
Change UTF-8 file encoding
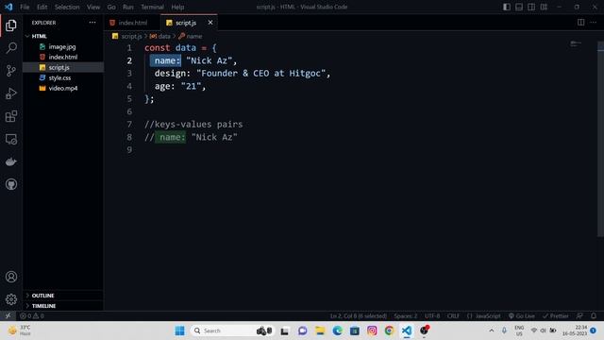[x=432, y=315]
